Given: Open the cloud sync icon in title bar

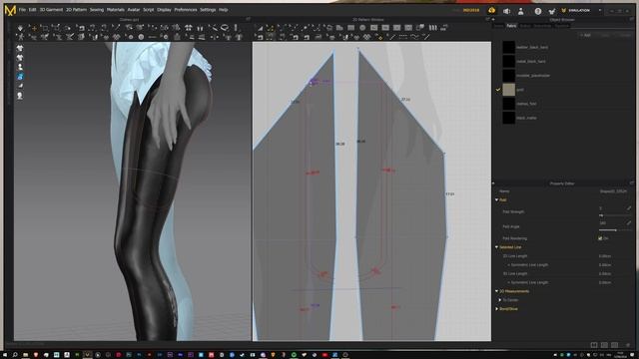Looking at the screenshot, I should click(491, 10).
